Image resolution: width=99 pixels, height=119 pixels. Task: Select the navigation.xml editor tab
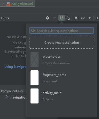[x=17, y=4]
